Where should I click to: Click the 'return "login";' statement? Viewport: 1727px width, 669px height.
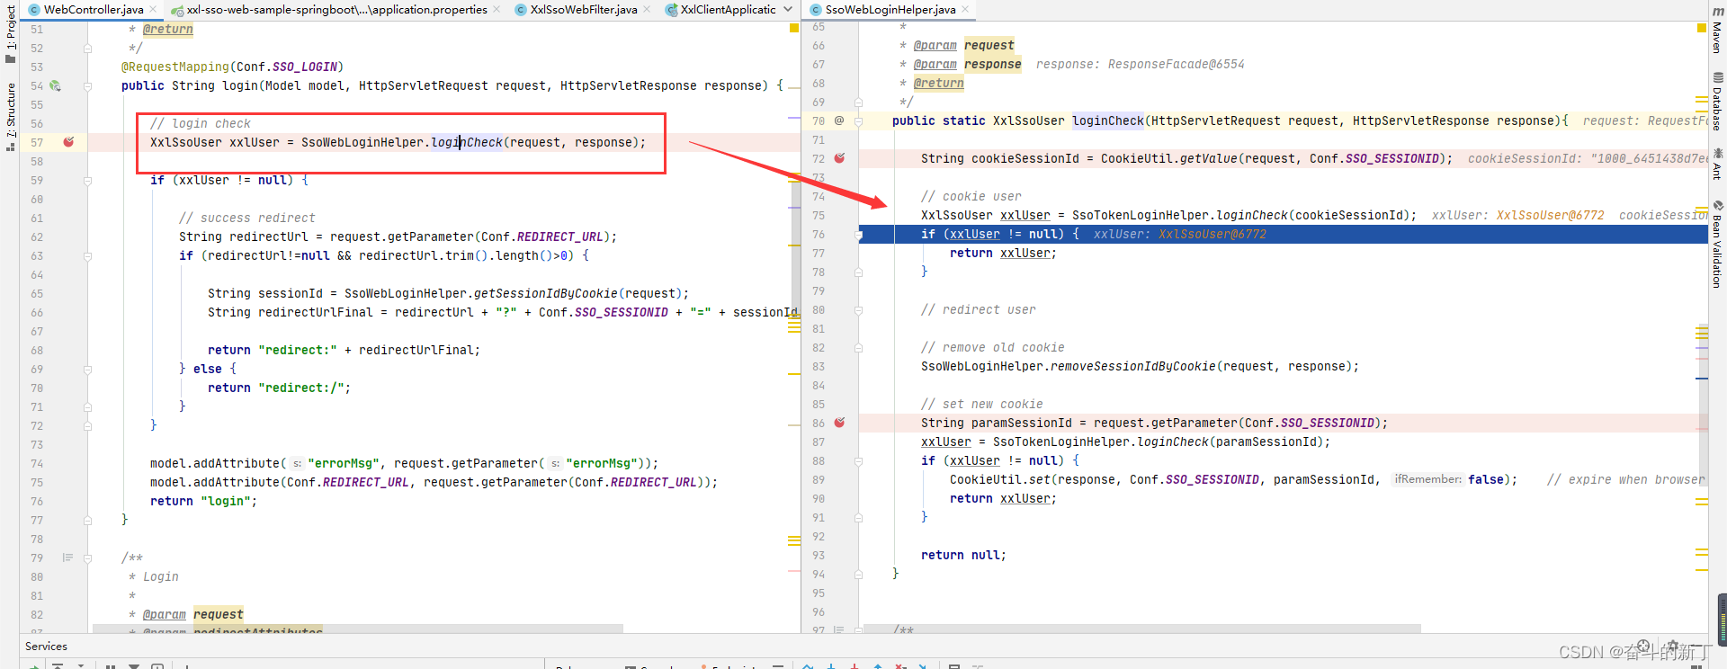pyautogui.click(x=203, y=501)
